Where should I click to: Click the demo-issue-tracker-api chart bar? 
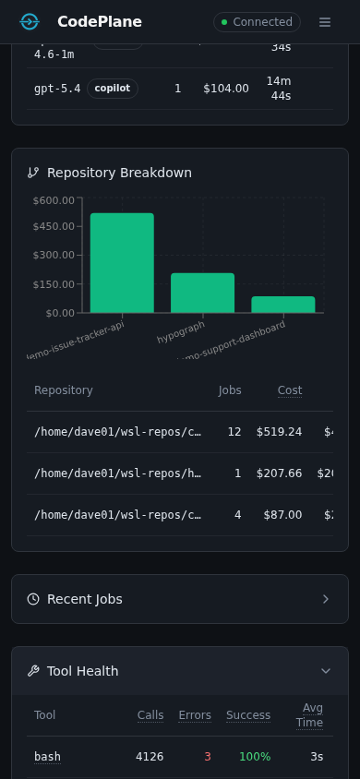[x=122, y=263]
